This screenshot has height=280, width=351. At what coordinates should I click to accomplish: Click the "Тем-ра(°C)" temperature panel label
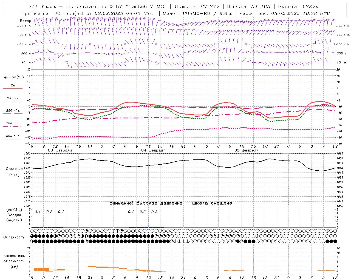point(13,77)
